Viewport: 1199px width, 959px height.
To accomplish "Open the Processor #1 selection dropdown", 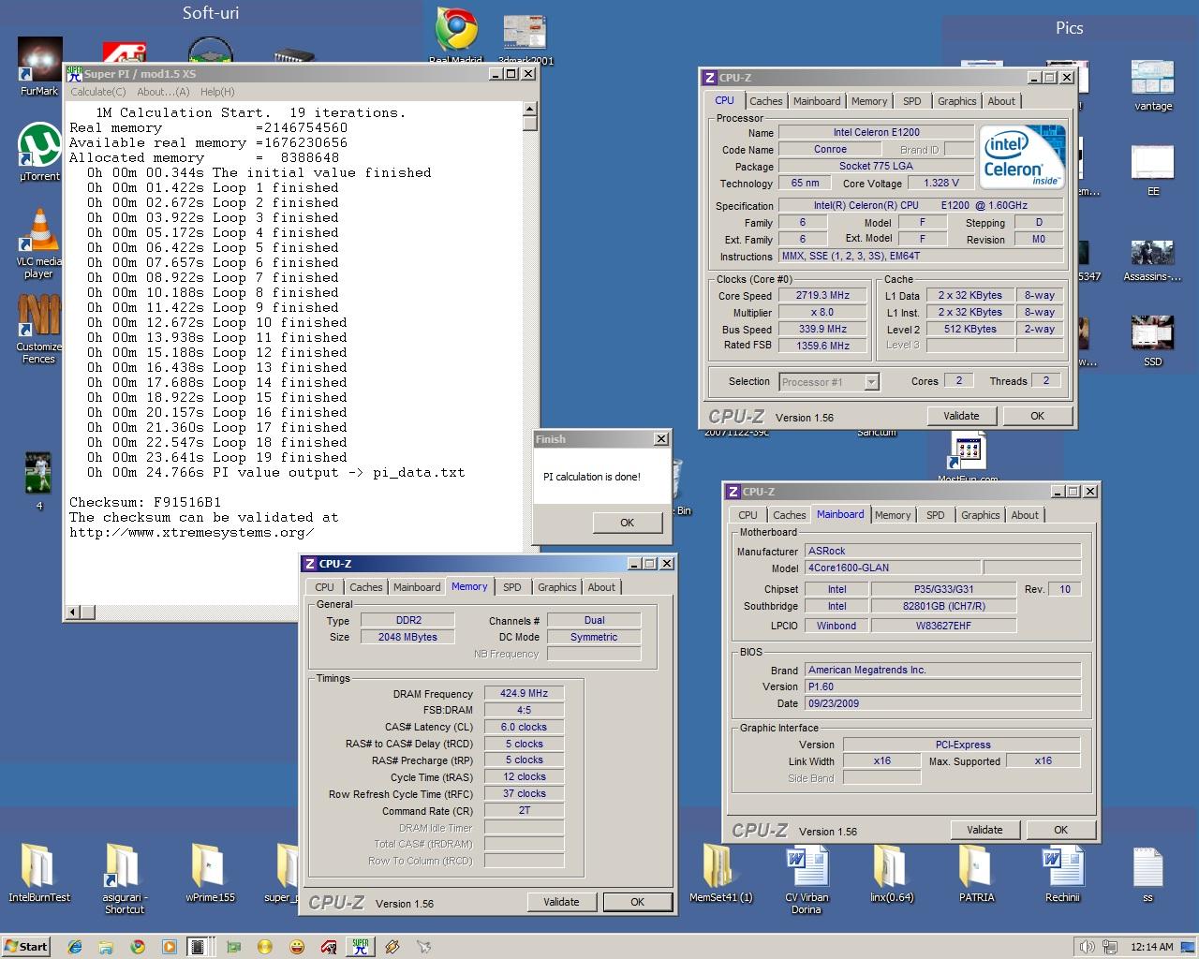I will pos(829,382).
